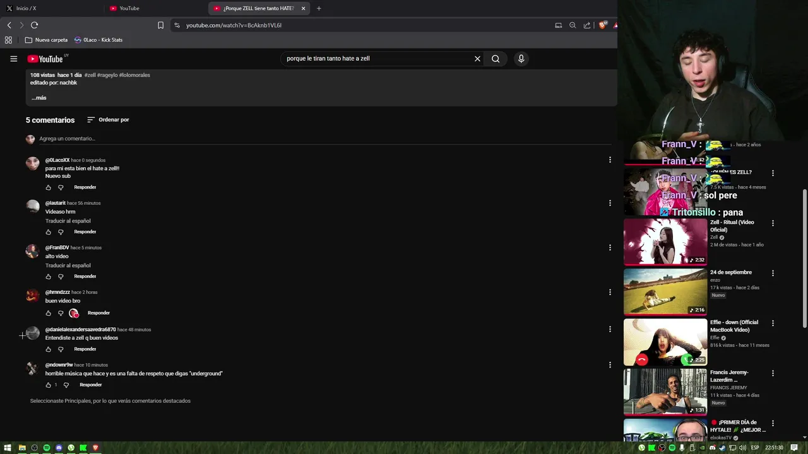
Task: Reload the current page
Action: (34, 25)
